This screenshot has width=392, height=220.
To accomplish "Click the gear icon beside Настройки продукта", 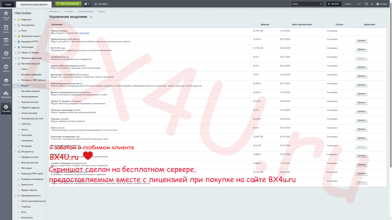I will (19, 64).
